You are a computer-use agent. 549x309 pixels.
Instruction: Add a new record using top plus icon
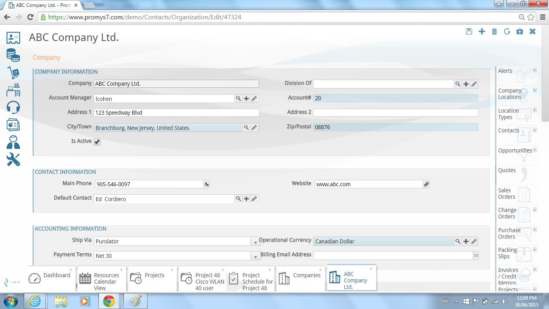pyautogui.click(x=481, y=31)
